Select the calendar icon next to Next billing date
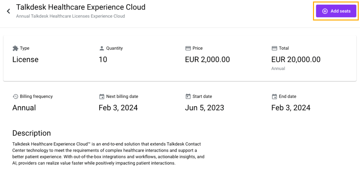Viewport: 360px width, 169px height. (x=101, y=96)
